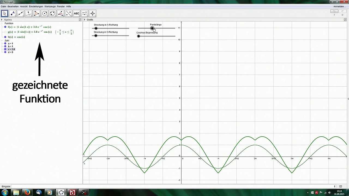Click the Undo button
349x196 pixels.
334,11
